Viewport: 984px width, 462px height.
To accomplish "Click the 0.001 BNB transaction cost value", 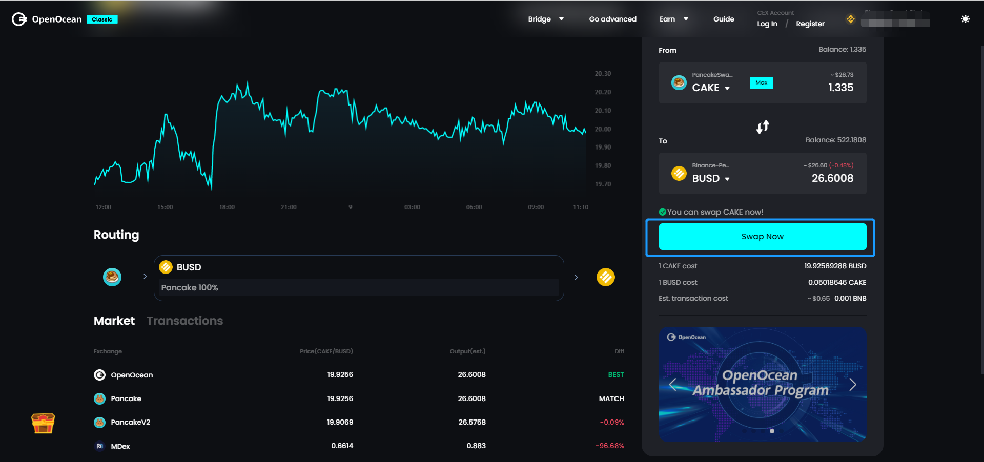I will (x=850, y=298).
